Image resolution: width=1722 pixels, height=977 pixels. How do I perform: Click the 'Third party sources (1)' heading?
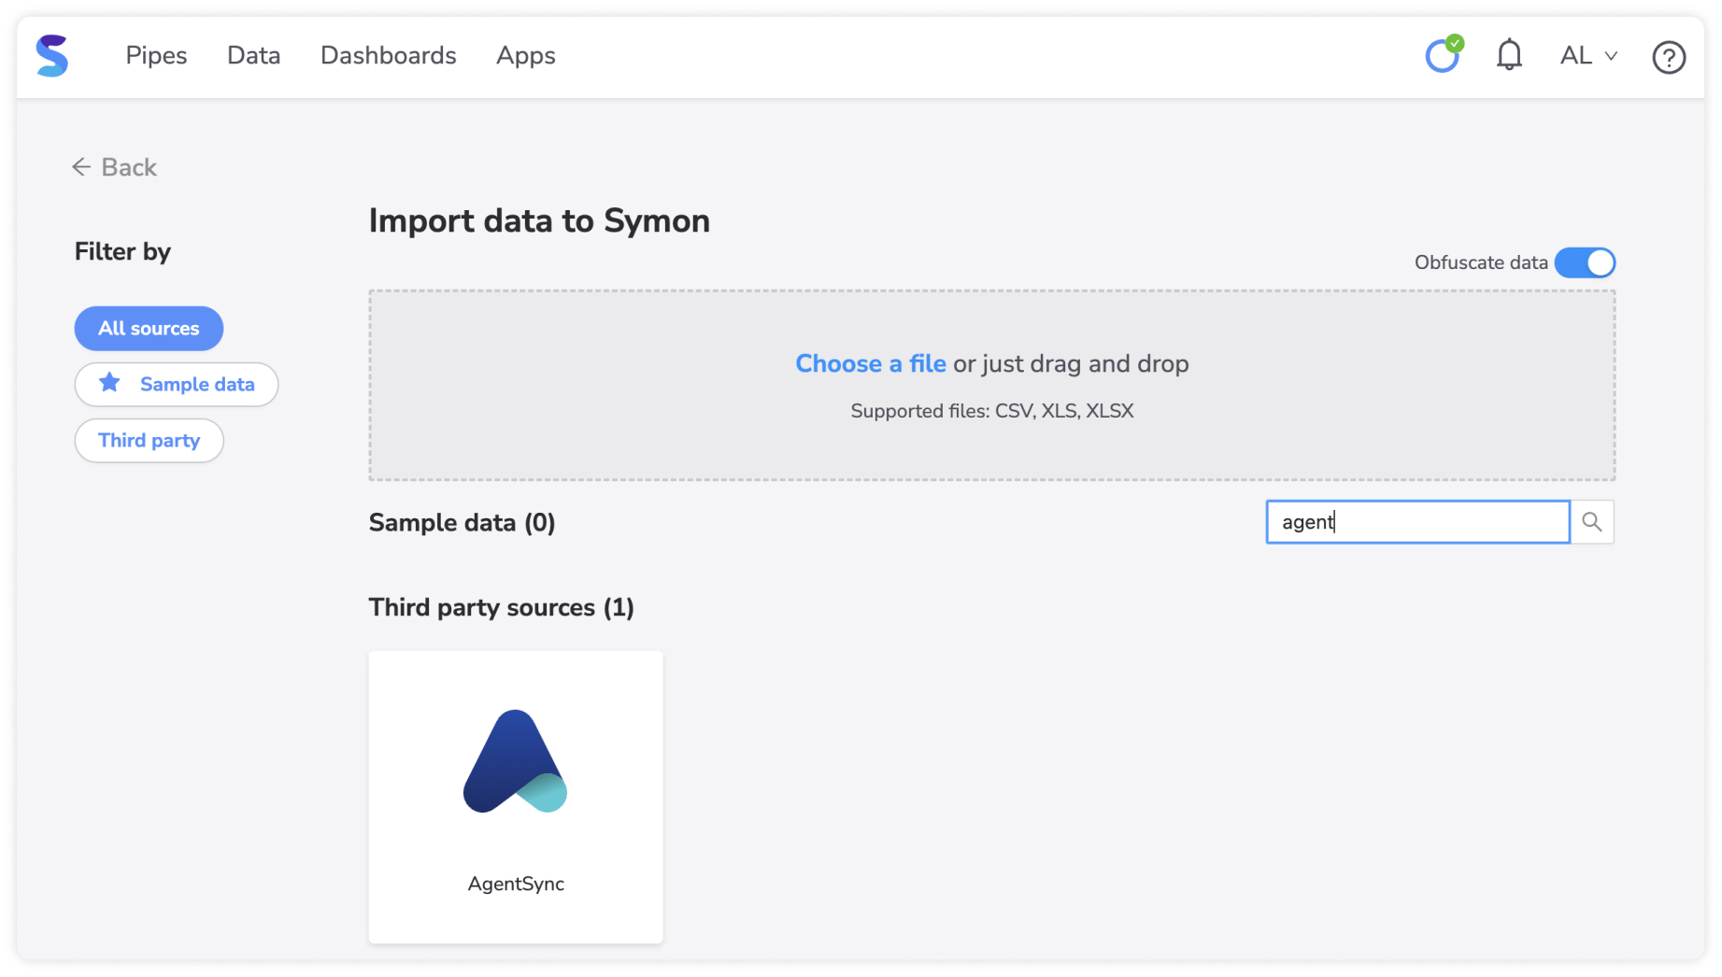pos(502,608)
